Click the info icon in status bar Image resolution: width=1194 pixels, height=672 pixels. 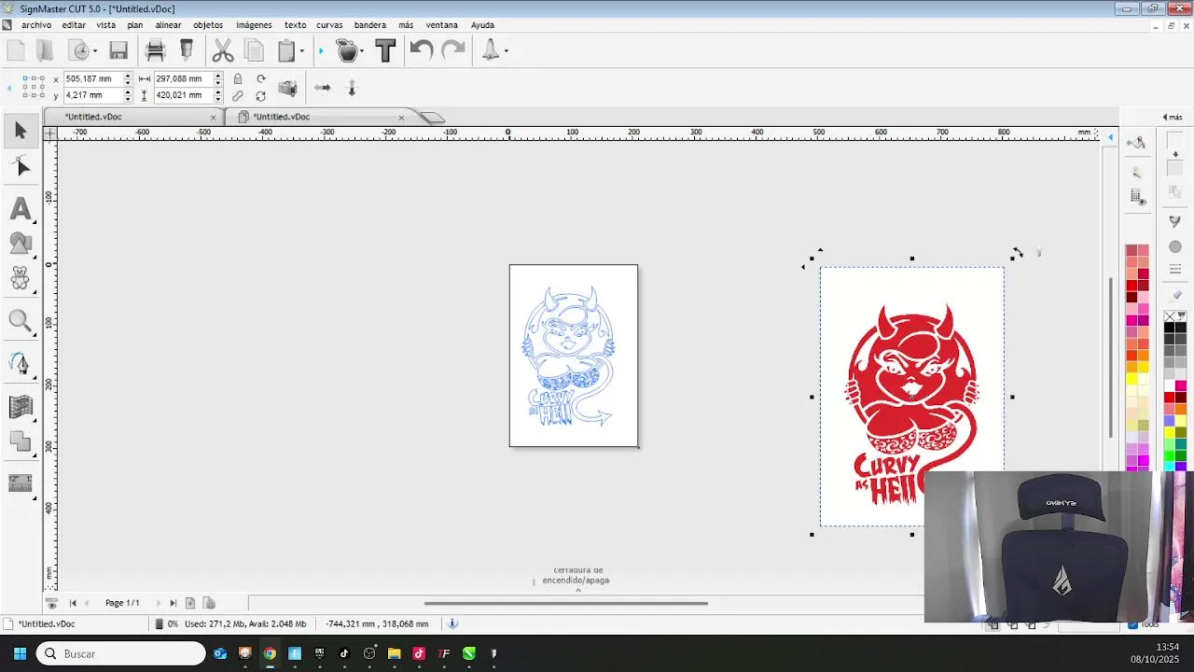click(x=452, y=623)
